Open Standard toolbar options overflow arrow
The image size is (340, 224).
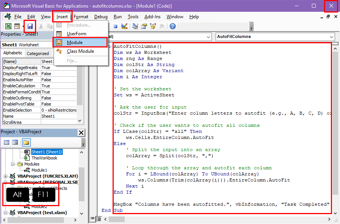pos(251,27)
